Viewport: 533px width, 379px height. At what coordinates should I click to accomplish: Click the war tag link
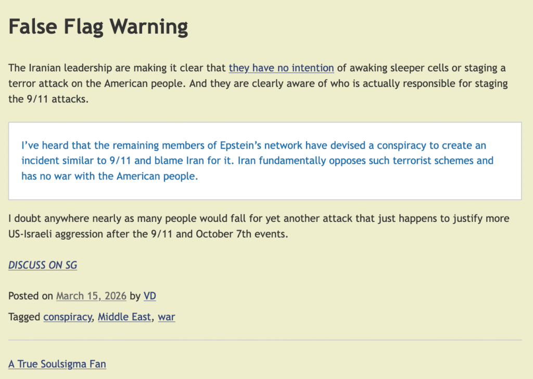coord(167,317)
